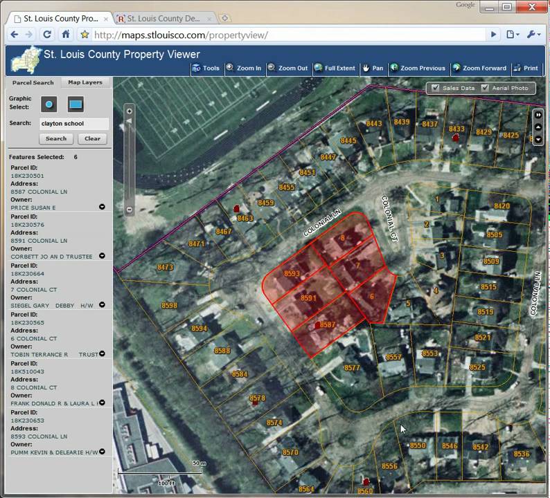Toggle the Aerial Photo checkbox
This screenshot has height=498, width=550.
coord(485,88)
